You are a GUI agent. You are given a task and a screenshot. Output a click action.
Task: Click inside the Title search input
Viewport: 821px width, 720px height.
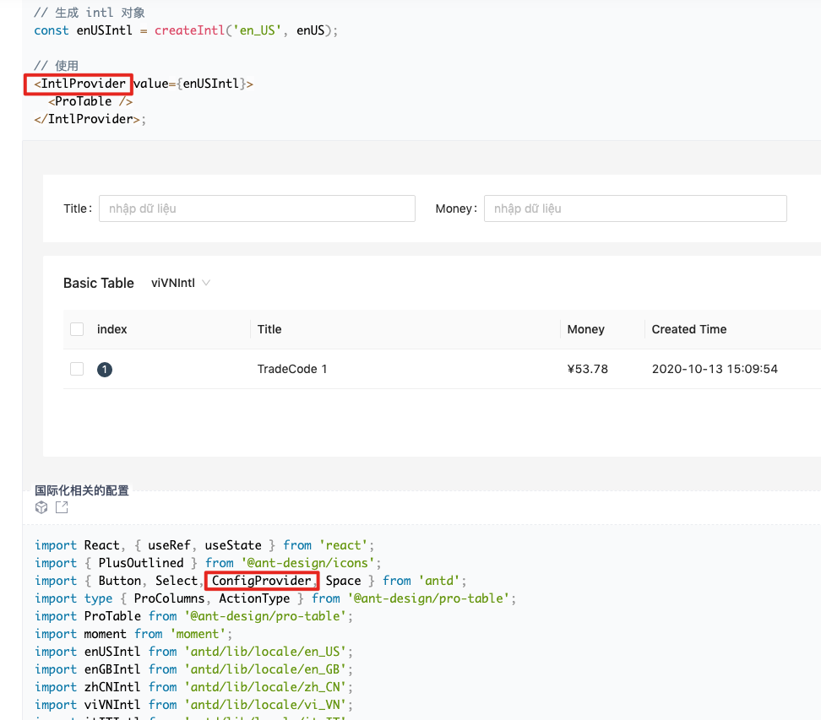257,208
